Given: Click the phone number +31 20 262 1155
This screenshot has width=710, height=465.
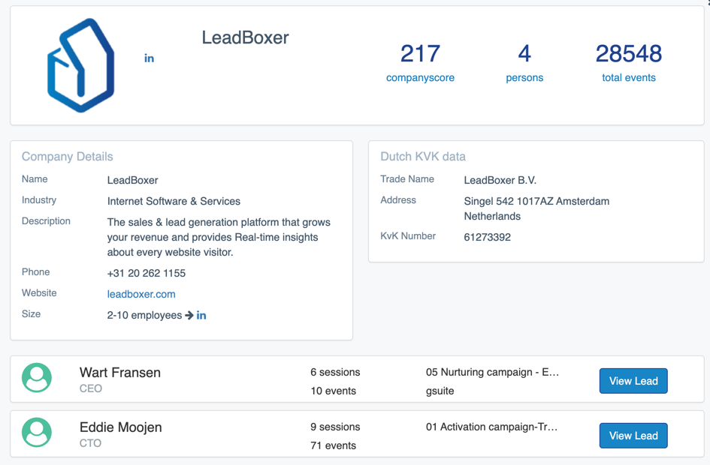Looking at the screenshot, I should coord(147,274).
